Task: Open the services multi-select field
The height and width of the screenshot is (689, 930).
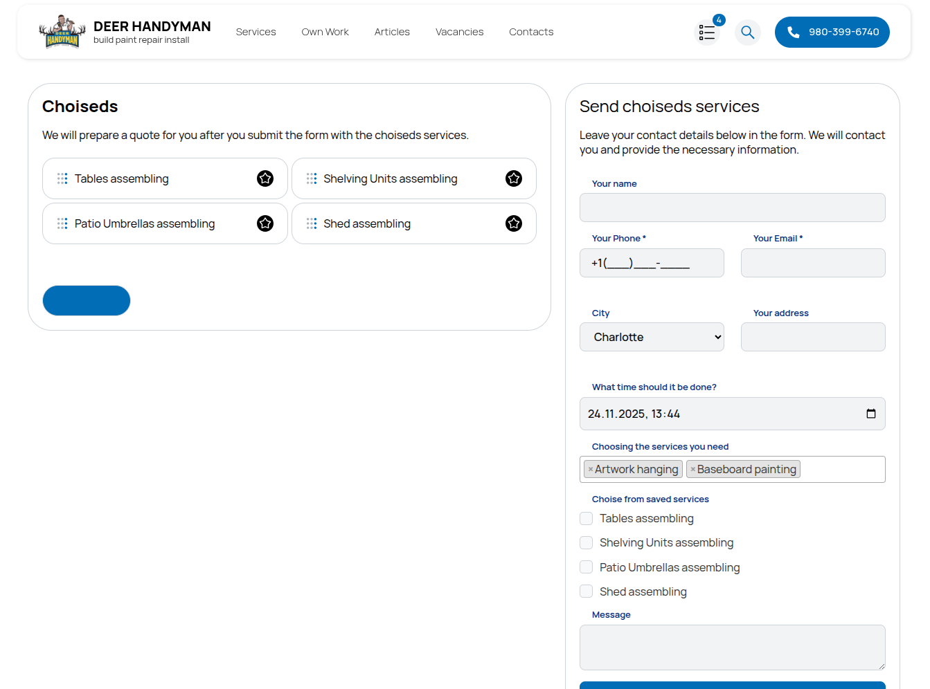Action: (841, 470)
